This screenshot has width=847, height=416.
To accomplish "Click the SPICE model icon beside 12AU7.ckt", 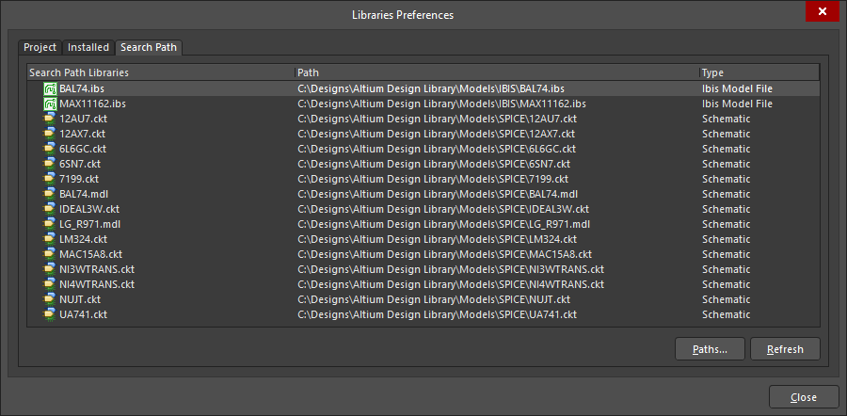I will pyautogui.click(x=50, y=119).
